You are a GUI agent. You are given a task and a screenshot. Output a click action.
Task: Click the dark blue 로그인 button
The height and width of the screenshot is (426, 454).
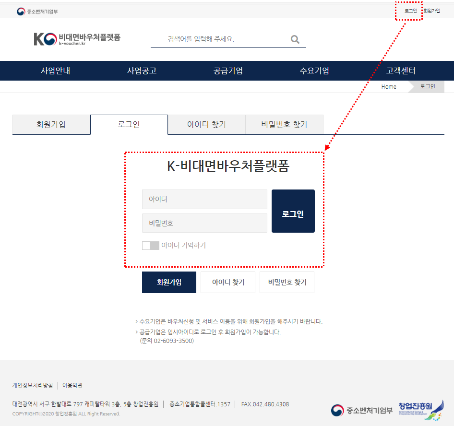coord(293,211)
